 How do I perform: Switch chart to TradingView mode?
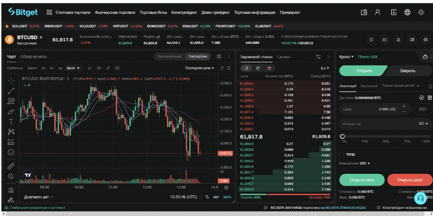tap(198, 56)
